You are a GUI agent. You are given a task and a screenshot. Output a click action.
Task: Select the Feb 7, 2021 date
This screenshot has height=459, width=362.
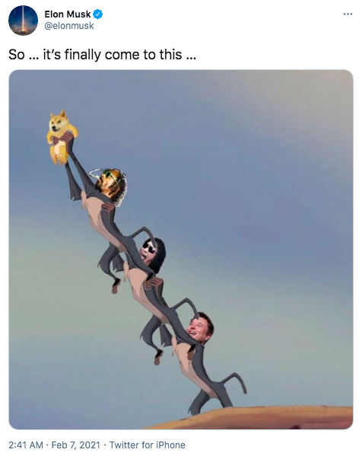[x=76, y=445]
